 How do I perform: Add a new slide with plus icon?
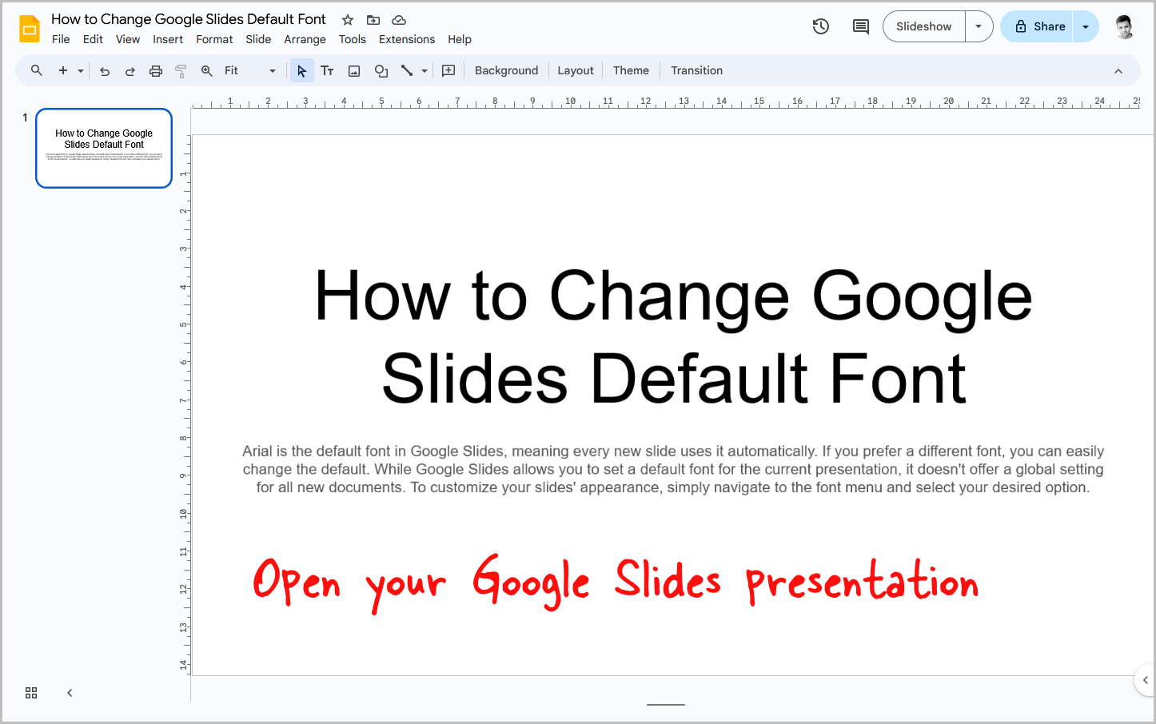tap(63, 70)
